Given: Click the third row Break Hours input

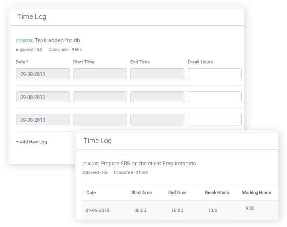Looking at the screenshot, I should pyautogui.click(x=214, y=120).
